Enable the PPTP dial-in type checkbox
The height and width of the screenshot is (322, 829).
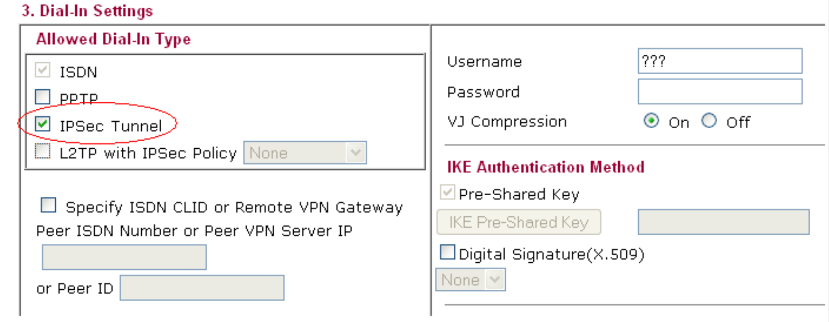coord(42,97)
